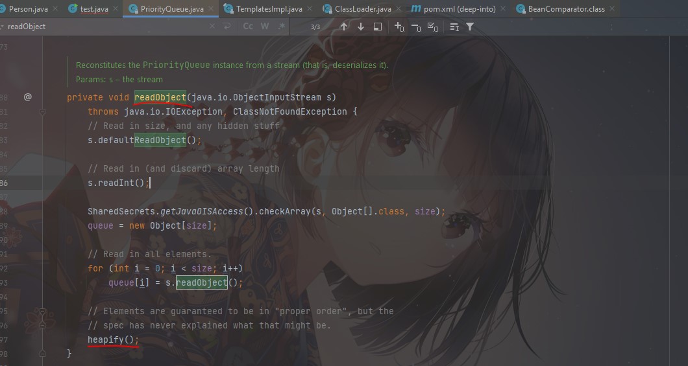Click the pom.xml Maven file icon

(416, 8)
